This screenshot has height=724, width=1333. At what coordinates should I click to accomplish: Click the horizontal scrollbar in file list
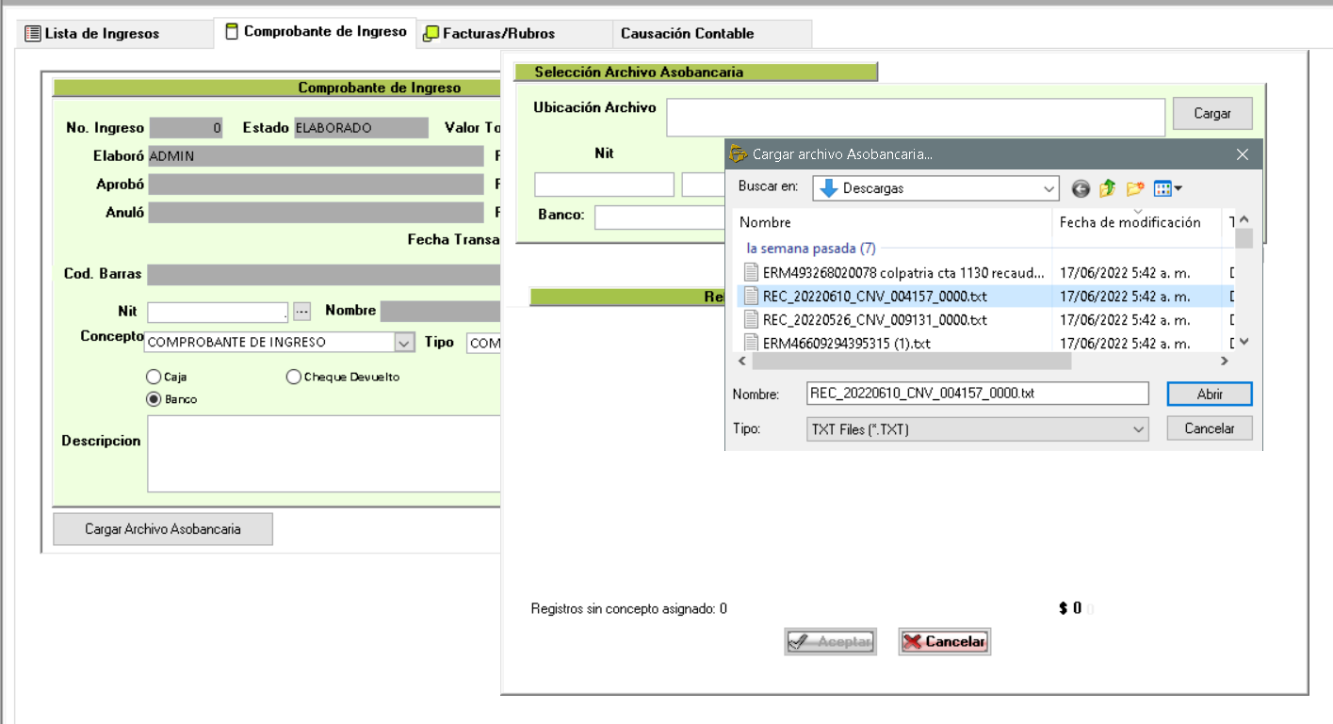point(910,362)
